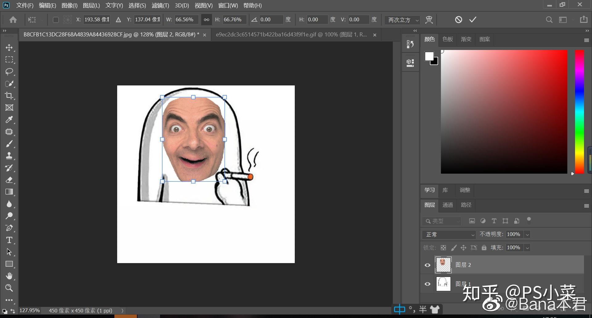Open the History panel icon
Screen dimensions: 592x318
pyautogui.click(x=410, y=44)
